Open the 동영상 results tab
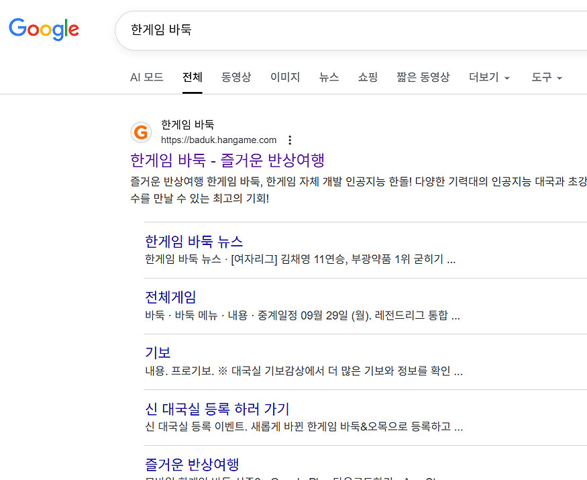This screenshot has height=480, width=587. (236, 77)
